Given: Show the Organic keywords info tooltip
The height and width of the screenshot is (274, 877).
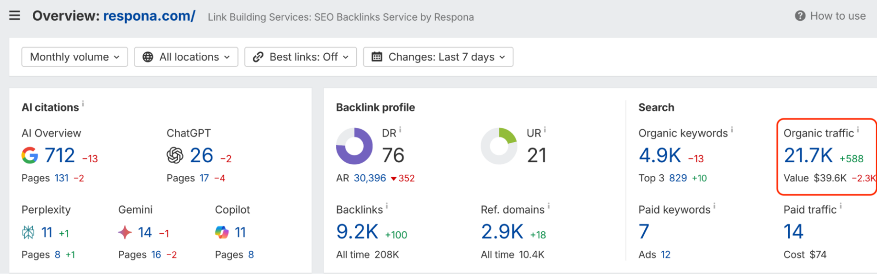Looking at the screenshot, I should tap(732, 130).
